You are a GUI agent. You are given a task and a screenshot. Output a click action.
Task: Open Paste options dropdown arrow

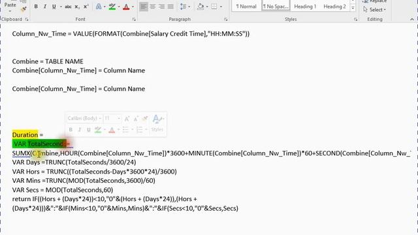10,11
